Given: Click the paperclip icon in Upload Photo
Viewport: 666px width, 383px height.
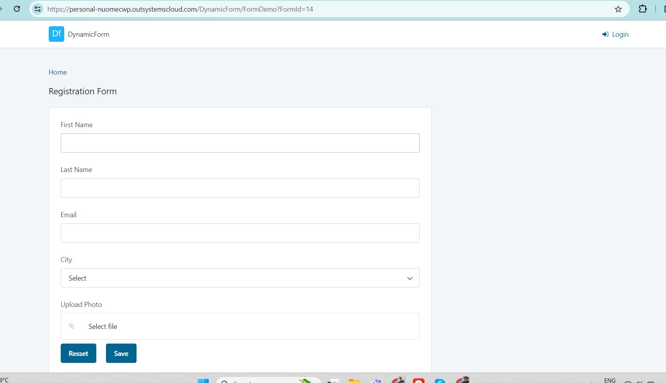Looking at the screenshot, I should point(72,326).
